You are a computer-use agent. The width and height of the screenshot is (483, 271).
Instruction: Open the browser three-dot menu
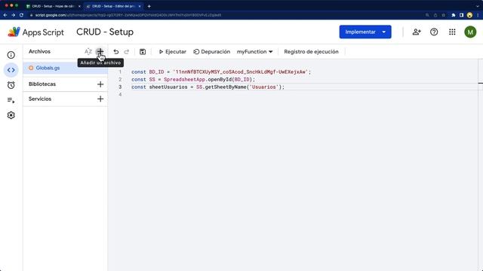tap(478, 15)
